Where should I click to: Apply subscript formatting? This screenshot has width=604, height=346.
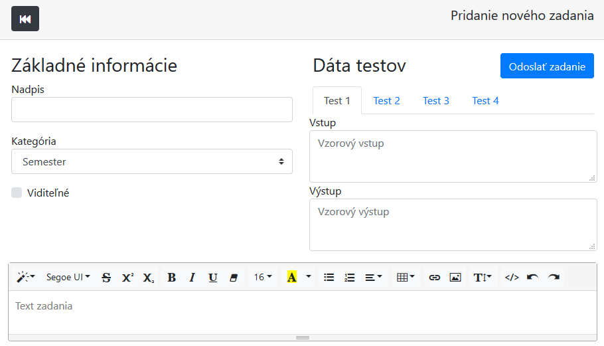[x=148, y=277]
